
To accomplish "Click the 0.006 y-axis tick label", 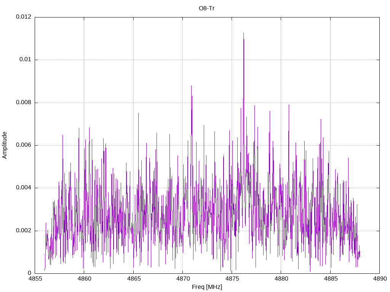I will coord(24,145).
